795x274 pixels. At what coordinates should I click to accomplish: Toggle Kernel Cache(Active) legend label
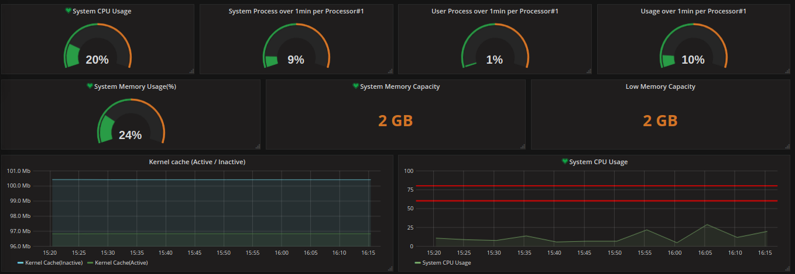pyautogui.click(x=121, y=263)
